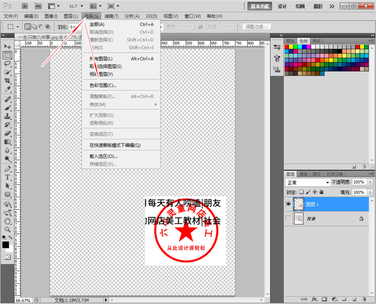Select the Zoom tool in toolbox
The image size is (376, 304).
click(x=8, y=230)
